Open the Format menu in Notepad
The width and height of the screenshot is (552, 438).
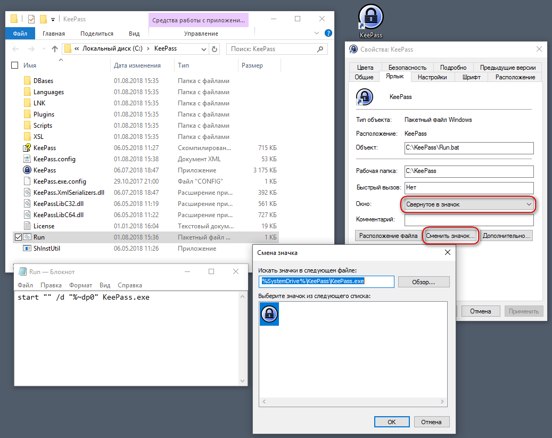80,285
